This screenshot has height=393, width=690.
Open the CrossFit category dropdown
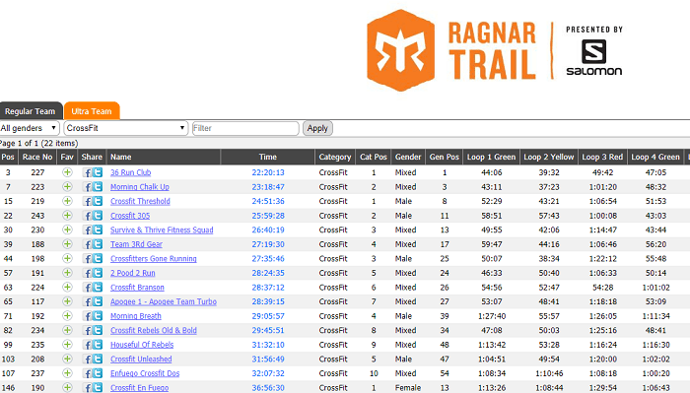pos(126,128)
